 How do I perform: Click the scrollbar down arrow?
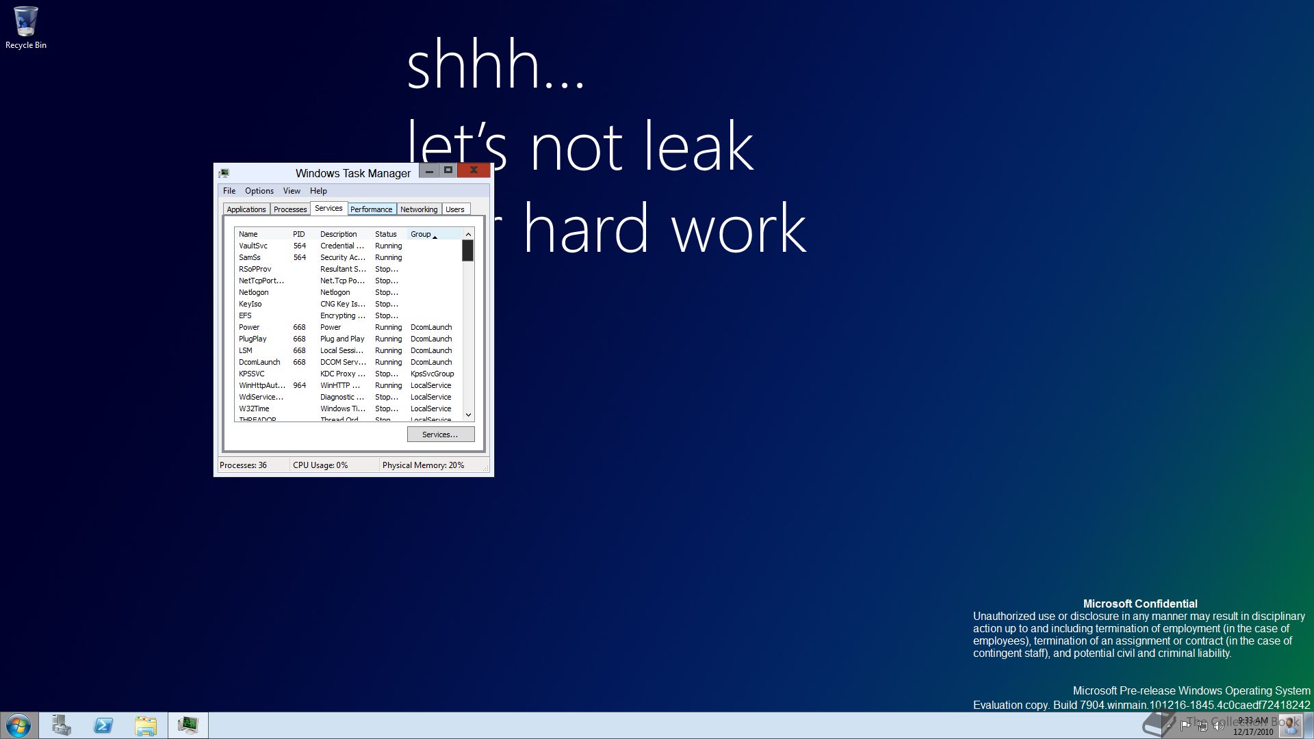pyautogui.click(x=468, y=415)
